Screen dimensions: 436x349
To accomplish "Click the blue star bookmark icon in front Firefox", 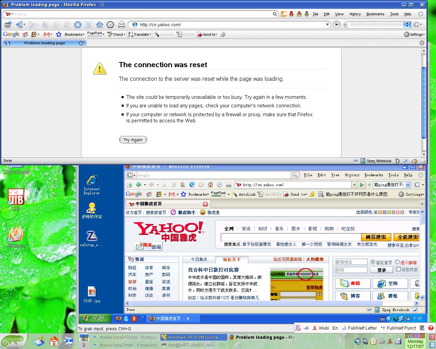I will pyautogui.click(x=59, y=34).
